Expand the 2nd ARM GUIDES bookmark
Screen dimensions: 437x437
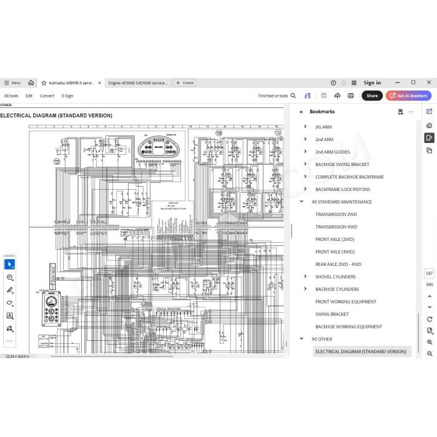[305, 152]
